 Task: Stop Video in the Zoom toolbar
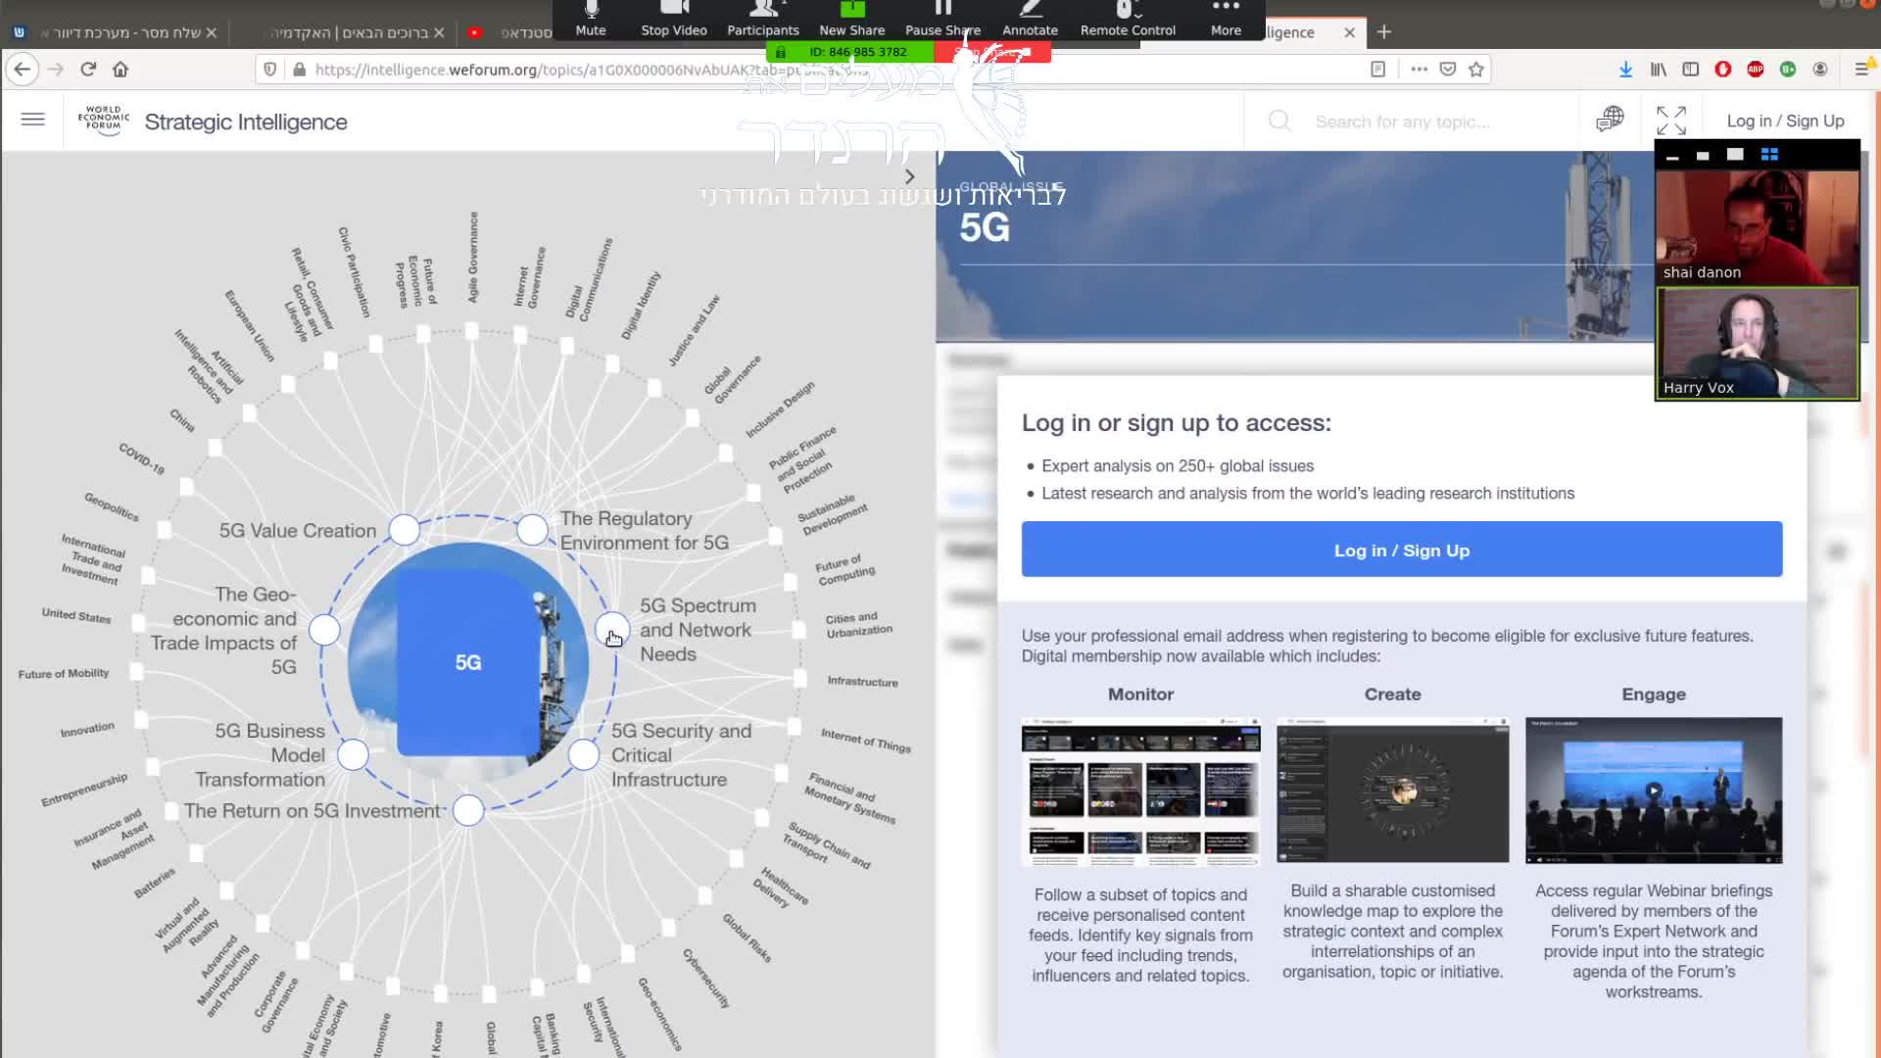[674, 18]
